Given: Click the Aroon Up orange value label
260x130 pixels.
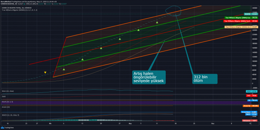Looking at the screenshot, I should coord(250,106).
